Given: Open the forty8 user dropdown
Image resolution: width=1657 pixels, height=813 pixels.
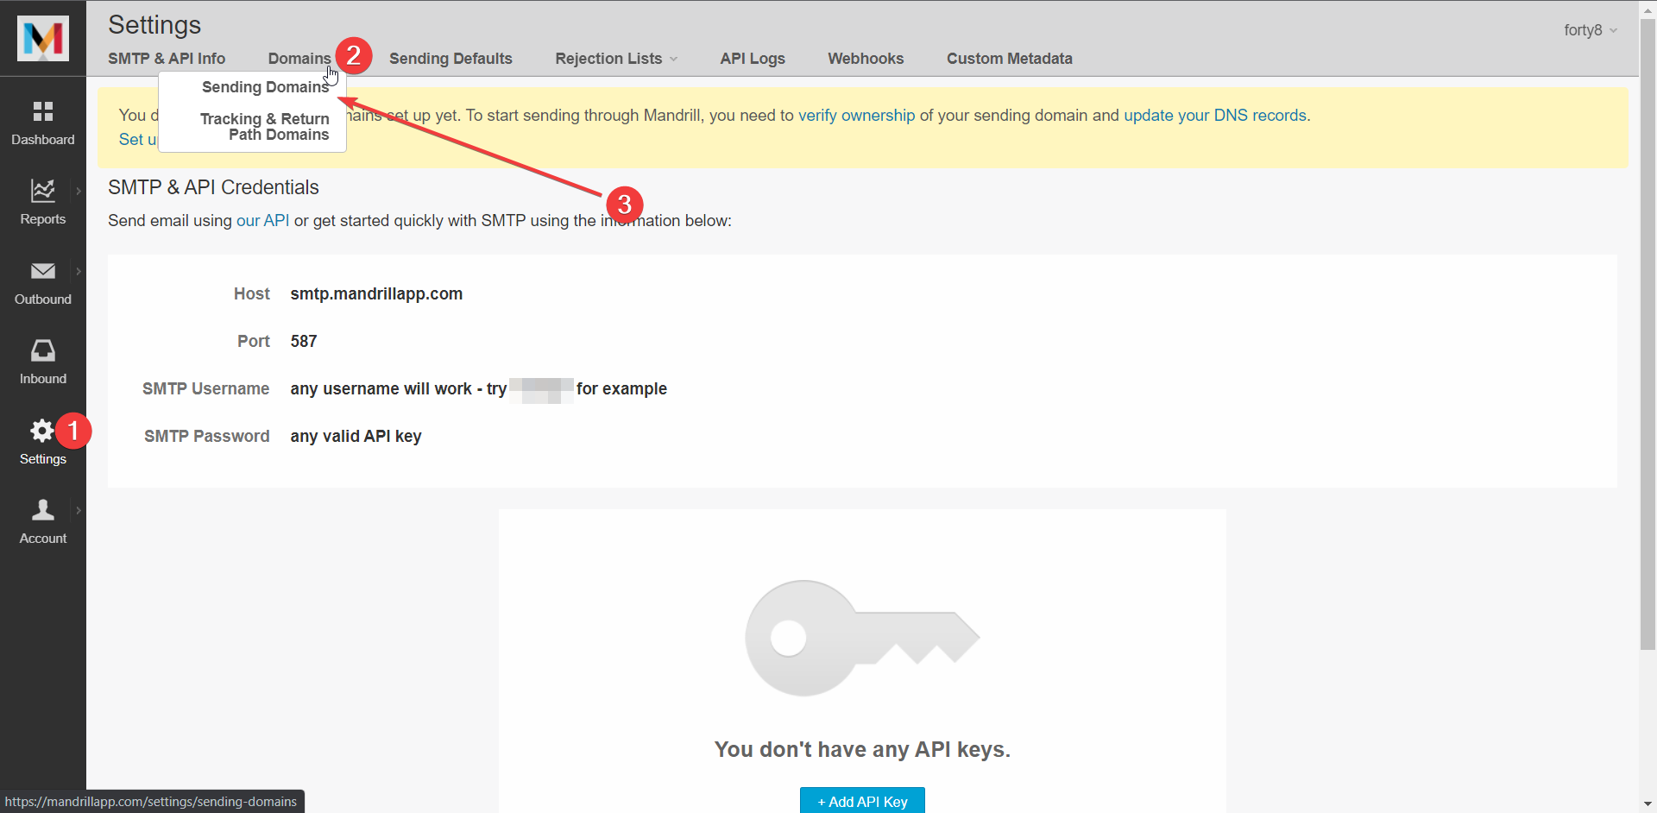Looking at the screenshot, I should tap(1591, 30).
